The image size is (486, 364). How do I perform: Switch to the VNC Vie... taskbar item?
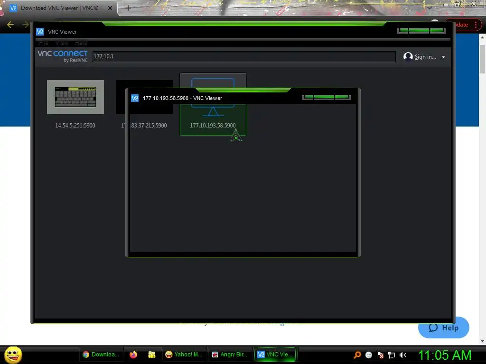(275, 355)
